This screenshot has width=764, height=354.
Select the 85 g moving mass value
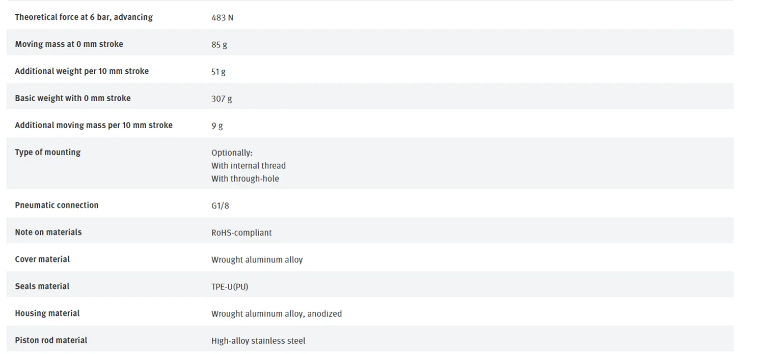click(x=219, y=45)
